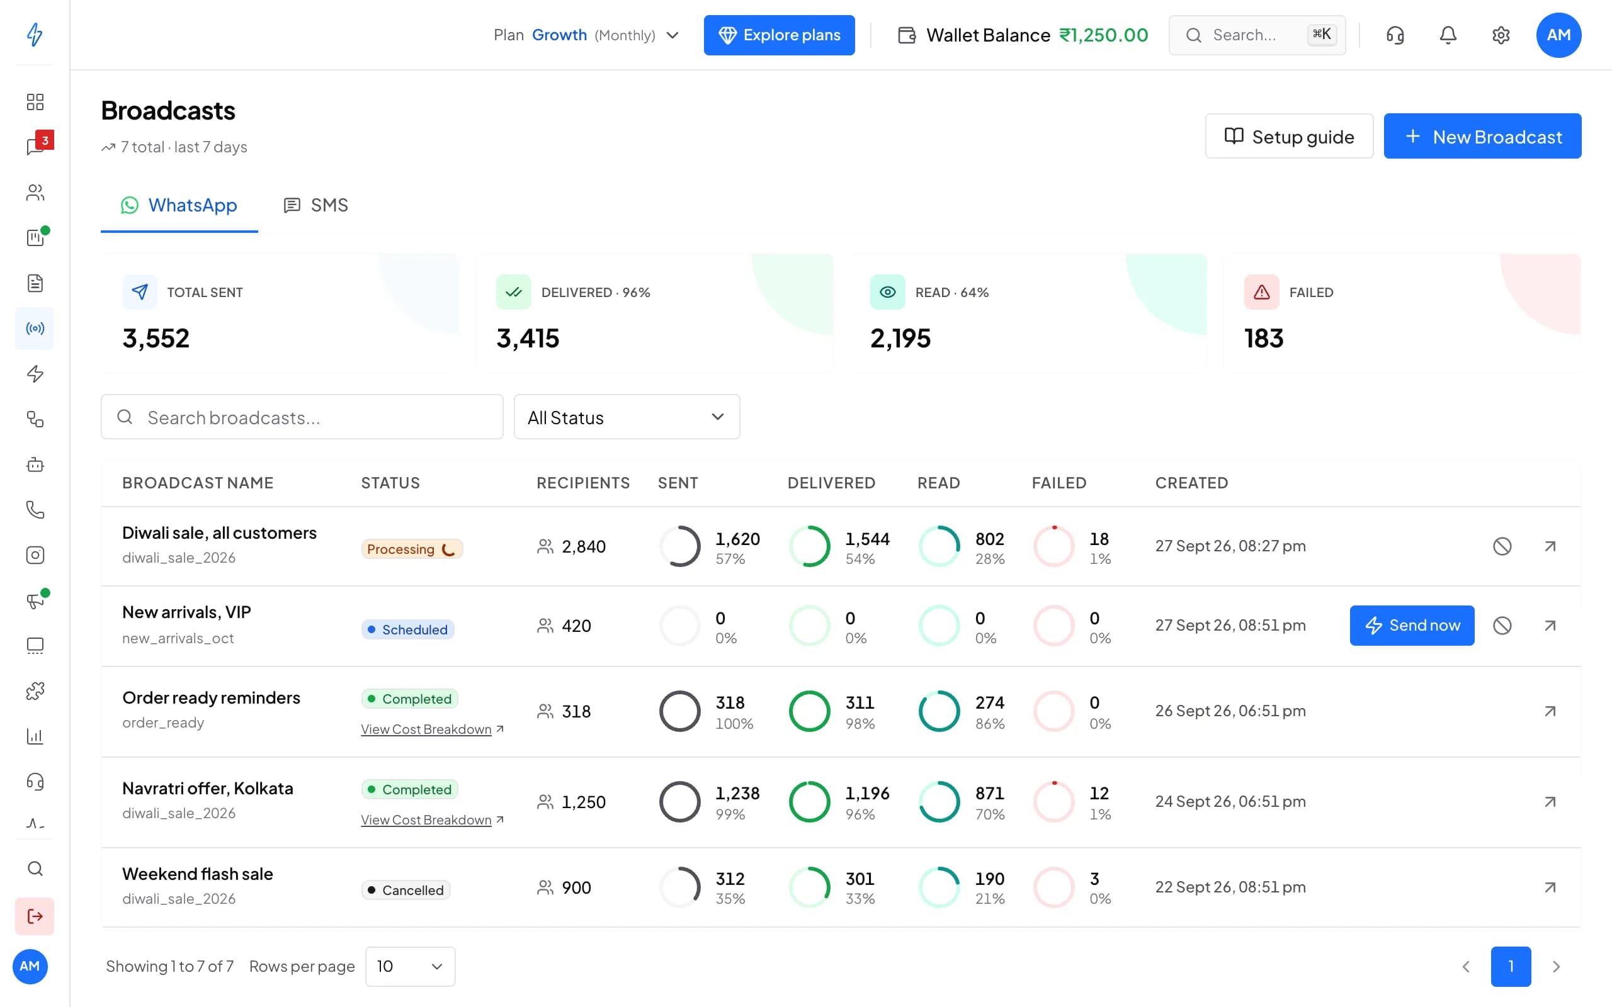View Cost Breakdown for Navratri offer, Kolkata
The width and height of the screenshot is (1612, 1007).
(433, 820)
